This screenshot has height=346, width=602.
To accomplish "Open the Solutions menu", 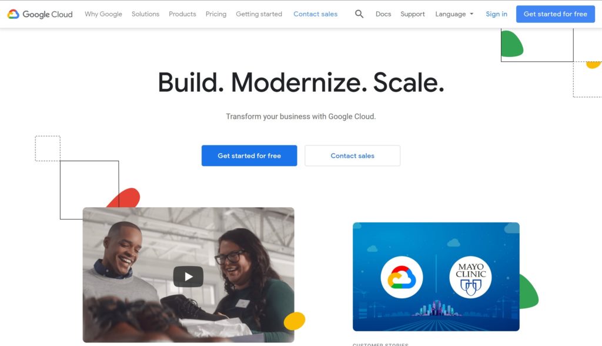I will tap(145, 14).
